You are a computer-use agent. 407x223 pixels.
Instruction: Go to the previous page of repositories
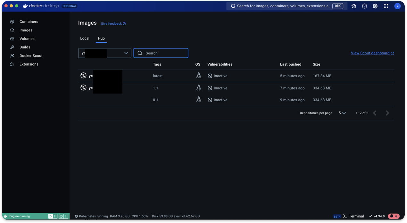[x=375, y=113]
